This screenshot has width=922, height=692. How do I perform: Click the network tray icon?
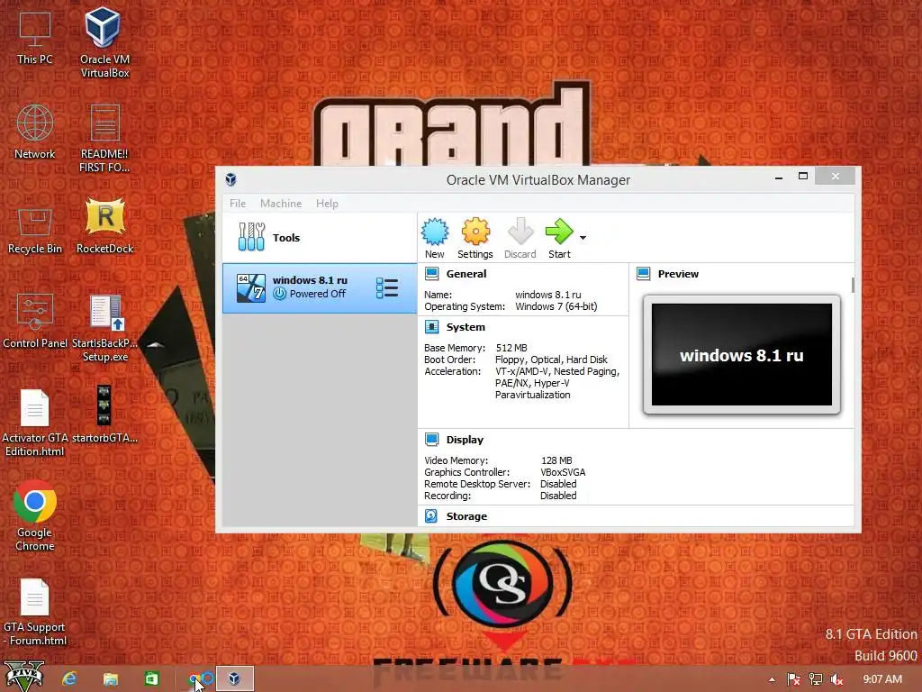[816, 679]
